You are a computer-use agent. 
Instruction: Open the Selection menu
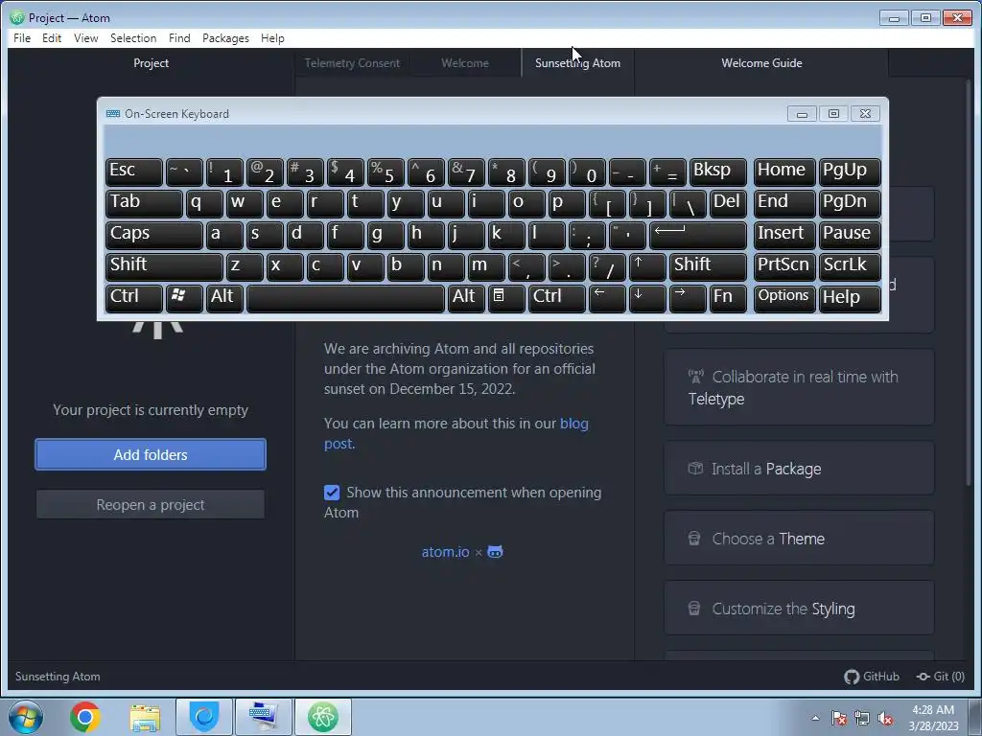click(x=133, y=38)
